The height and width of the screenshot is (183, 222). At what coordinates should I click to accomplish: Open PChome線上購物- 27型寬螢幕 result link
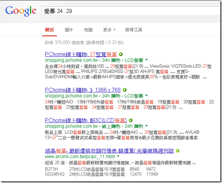click(x=81, y=55)
